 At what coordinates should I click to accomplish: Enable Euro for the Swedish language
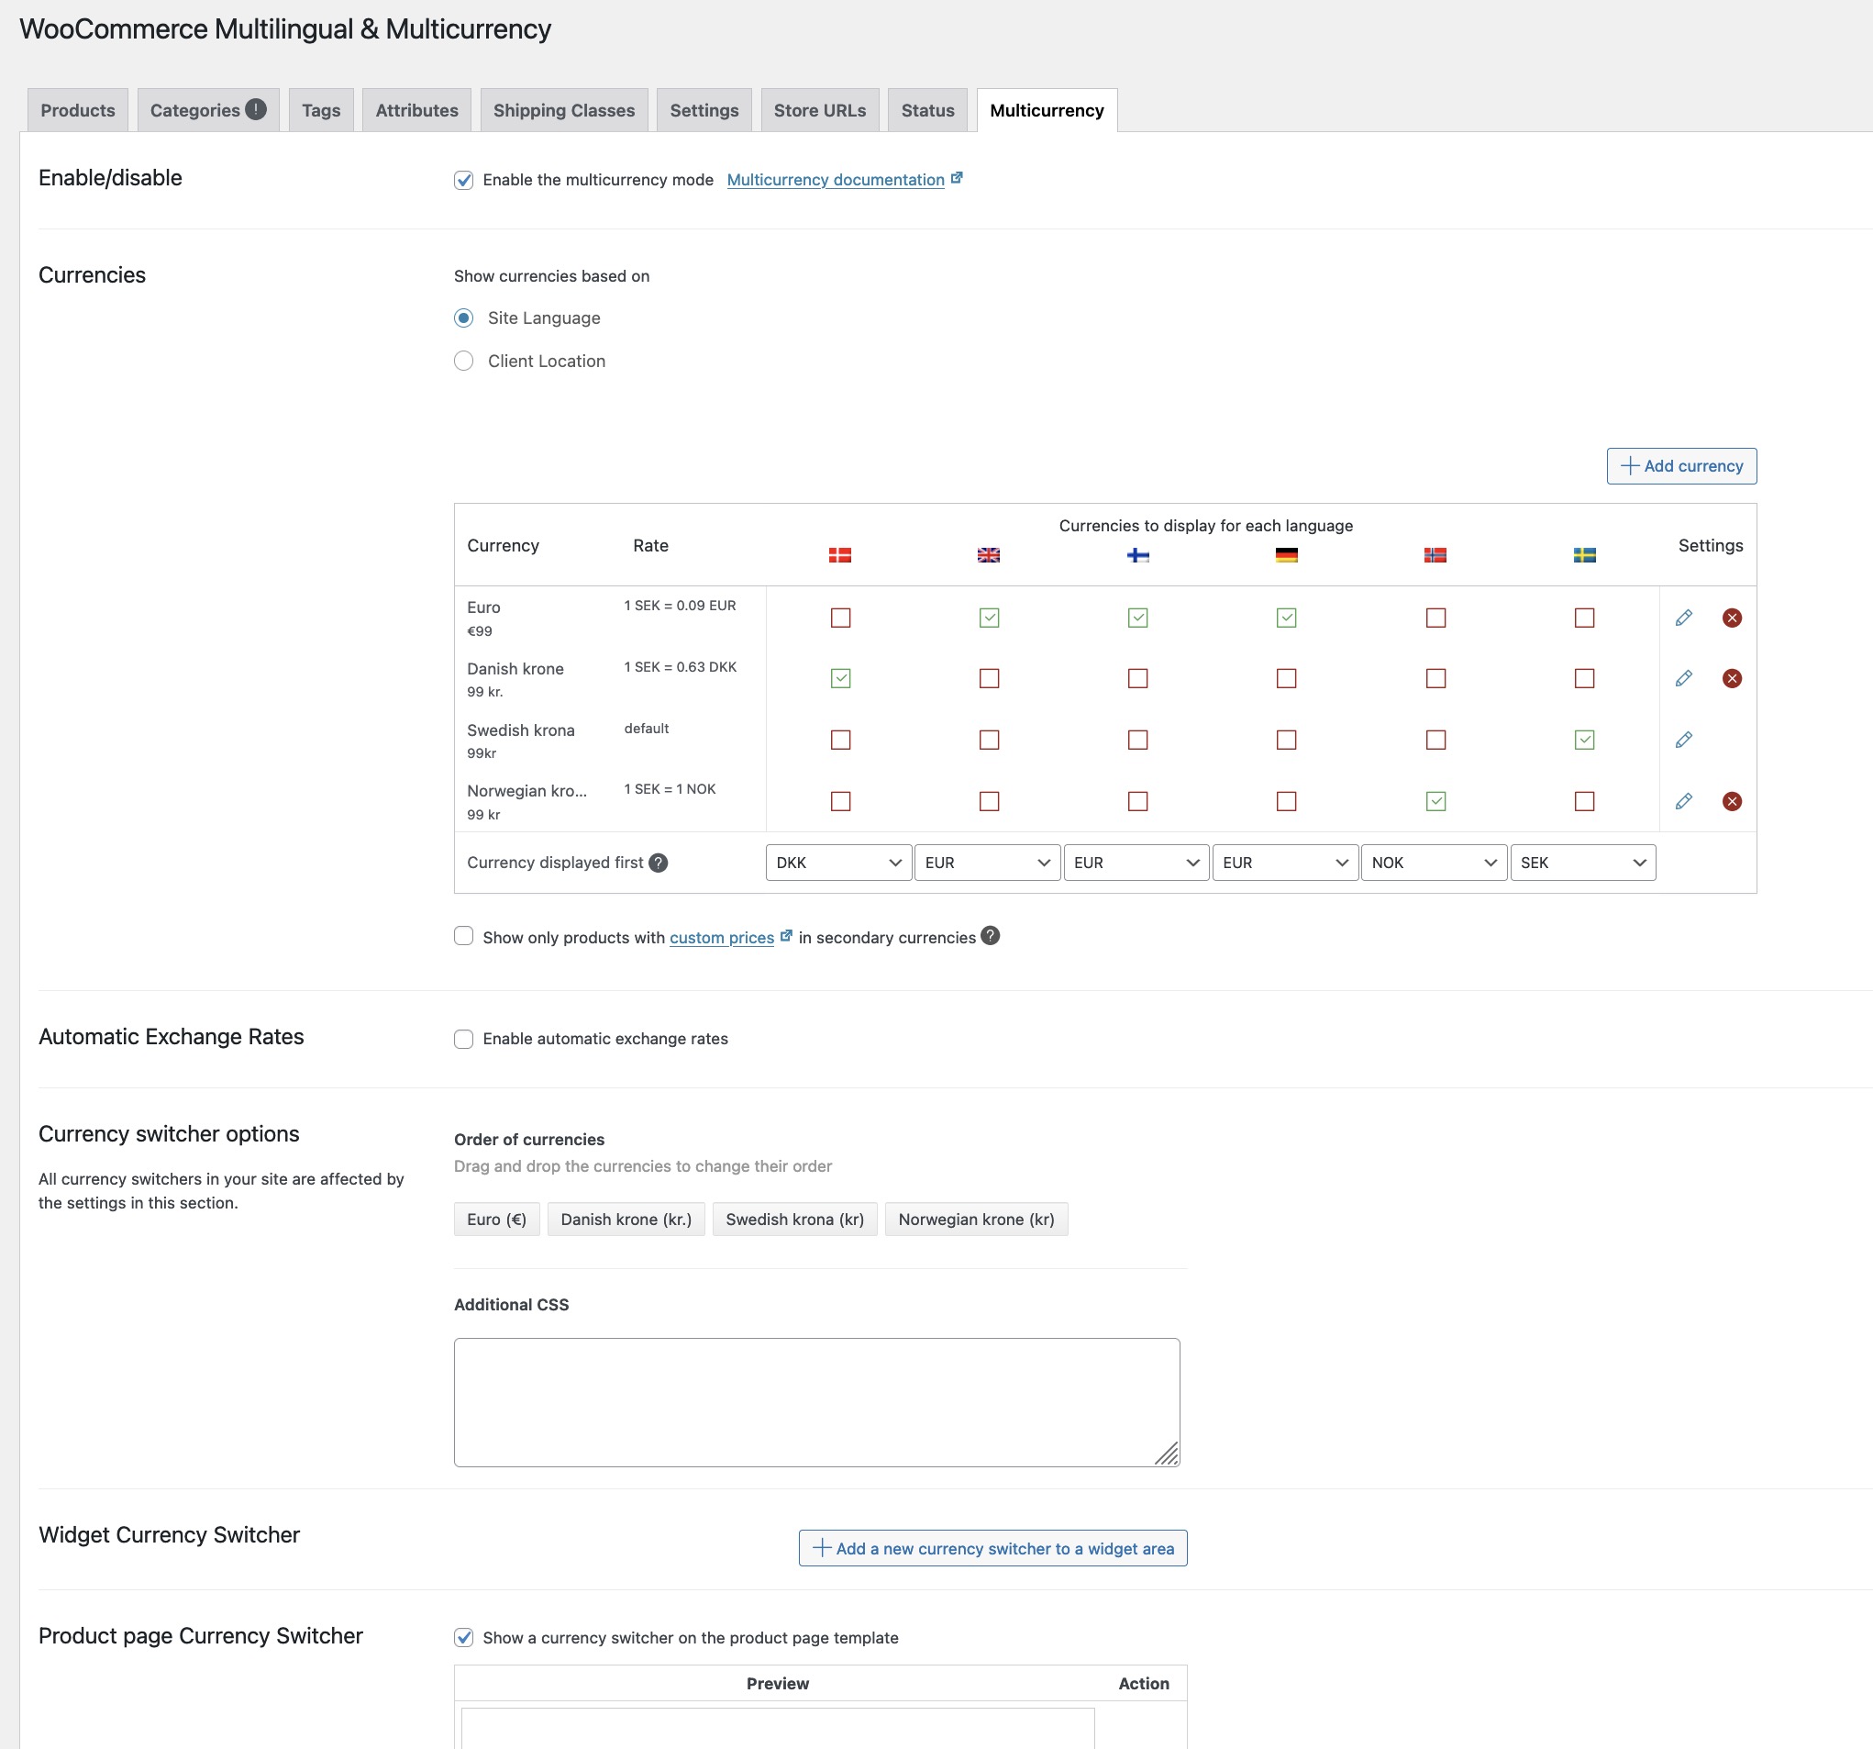[1585, 618]
